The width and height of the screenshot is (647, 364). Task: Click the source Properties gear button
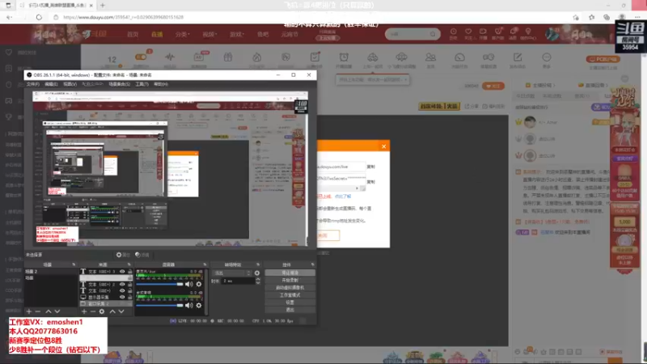123,255
